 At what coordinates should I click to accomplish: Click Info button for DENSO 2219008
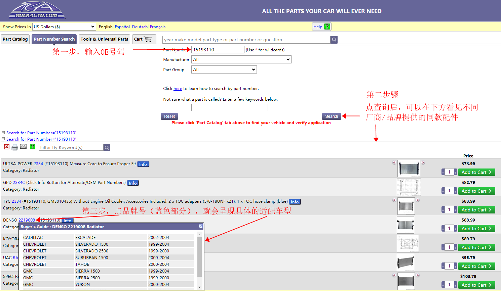tap(68, 221)
